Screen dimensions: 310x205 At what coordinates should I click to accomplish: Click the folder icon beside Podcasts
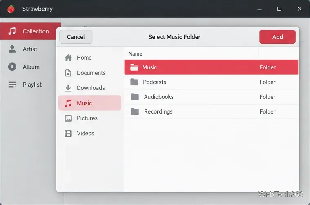coord(134,82)
